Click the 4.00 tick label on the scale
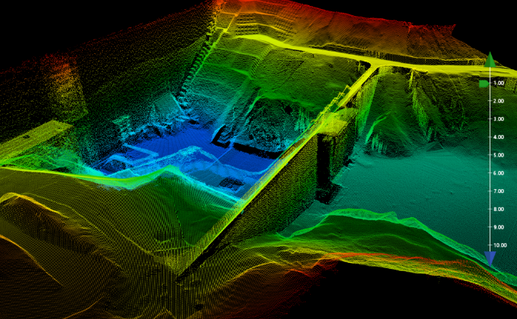The image size is (517, 319). point(499,137)
